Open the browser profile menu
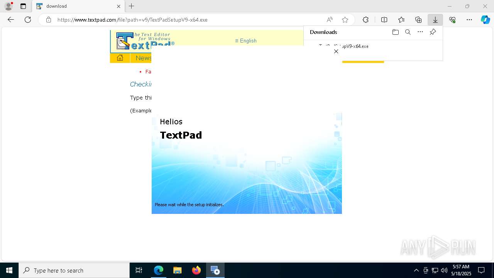Image resolution: width=494 pixels, height=278 pixels. click(8, 6)
